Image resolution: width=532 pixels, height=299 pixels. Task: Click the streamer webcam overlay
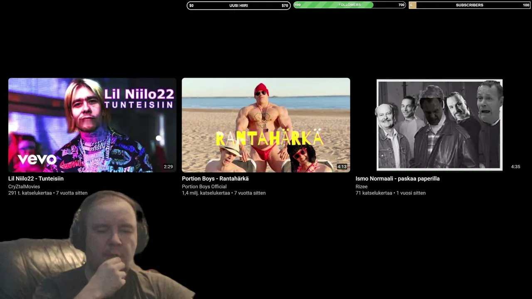point(98,245)
